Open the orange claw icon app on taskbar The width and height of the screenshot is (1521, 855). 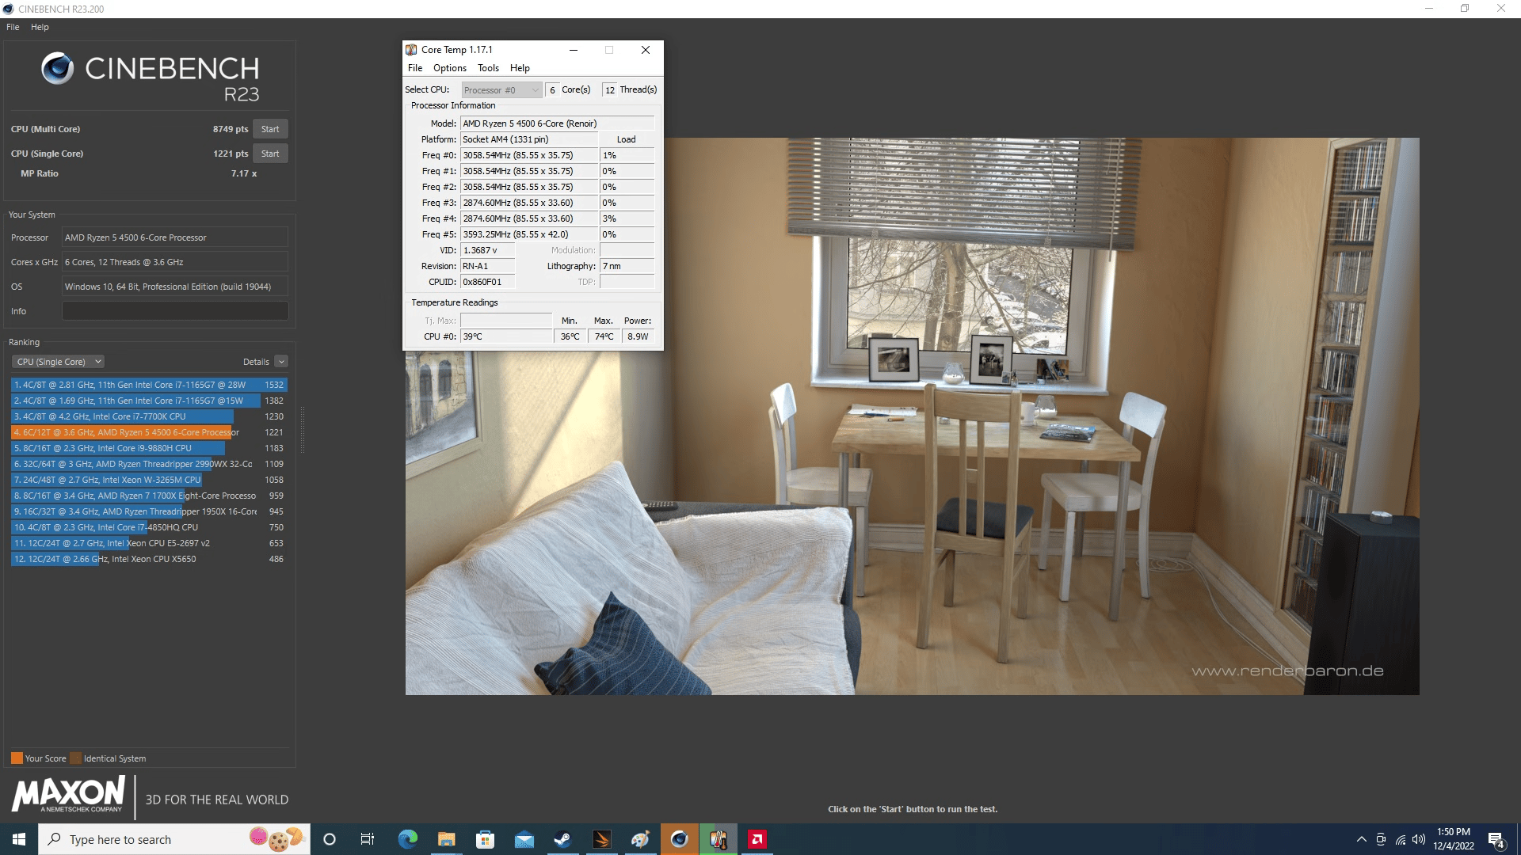(602, 839)
